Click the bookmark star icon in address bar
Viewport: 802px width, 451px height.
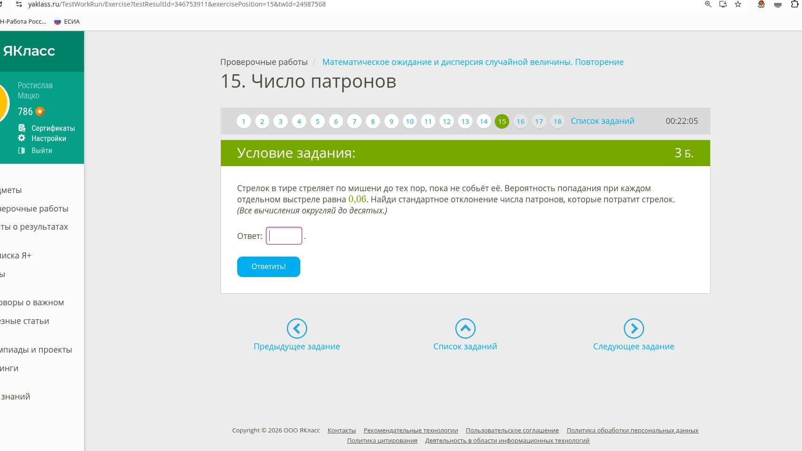pos(738,4)
